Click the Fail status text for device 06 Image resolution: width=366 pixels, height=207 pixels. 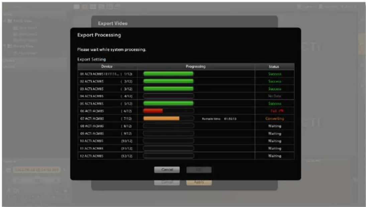(x=274, y=111)
